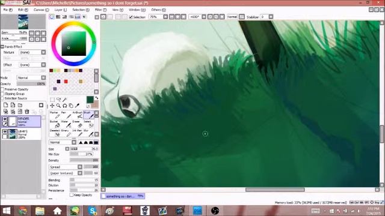Open the Layer menu
385x216 pixels.
coord(60,10)
